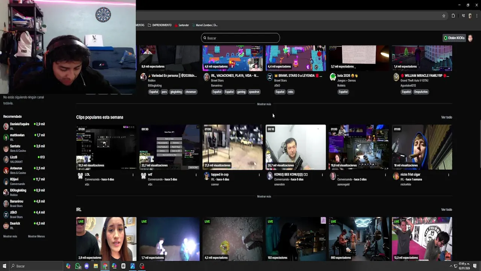The width and height of the screenshot is (481, 271).
Task: Click Agustabell212 avatar beside WILLIAM MIRACLE stream
Action: [x=396, y=77]
